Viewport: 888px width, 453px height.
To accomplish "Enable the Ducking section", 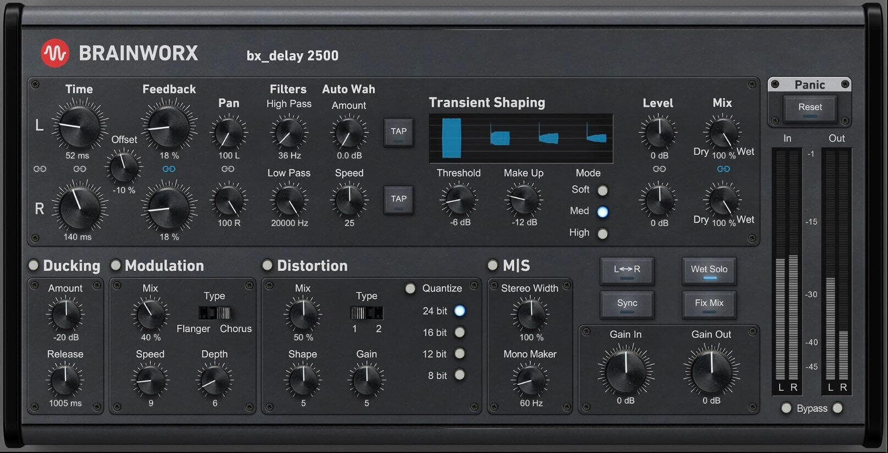I will pos(34,266).
